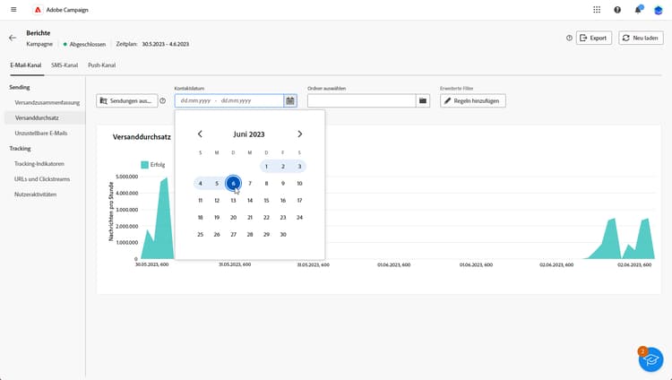Select June 9 in the calendar

283,183
